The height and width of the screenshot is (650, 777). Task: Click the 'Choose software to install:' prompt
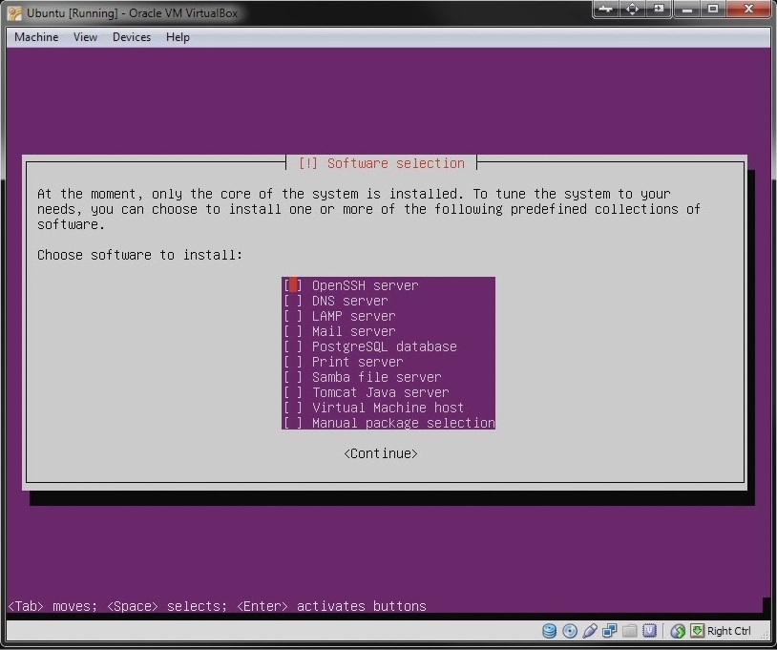(x=139, y=255)
